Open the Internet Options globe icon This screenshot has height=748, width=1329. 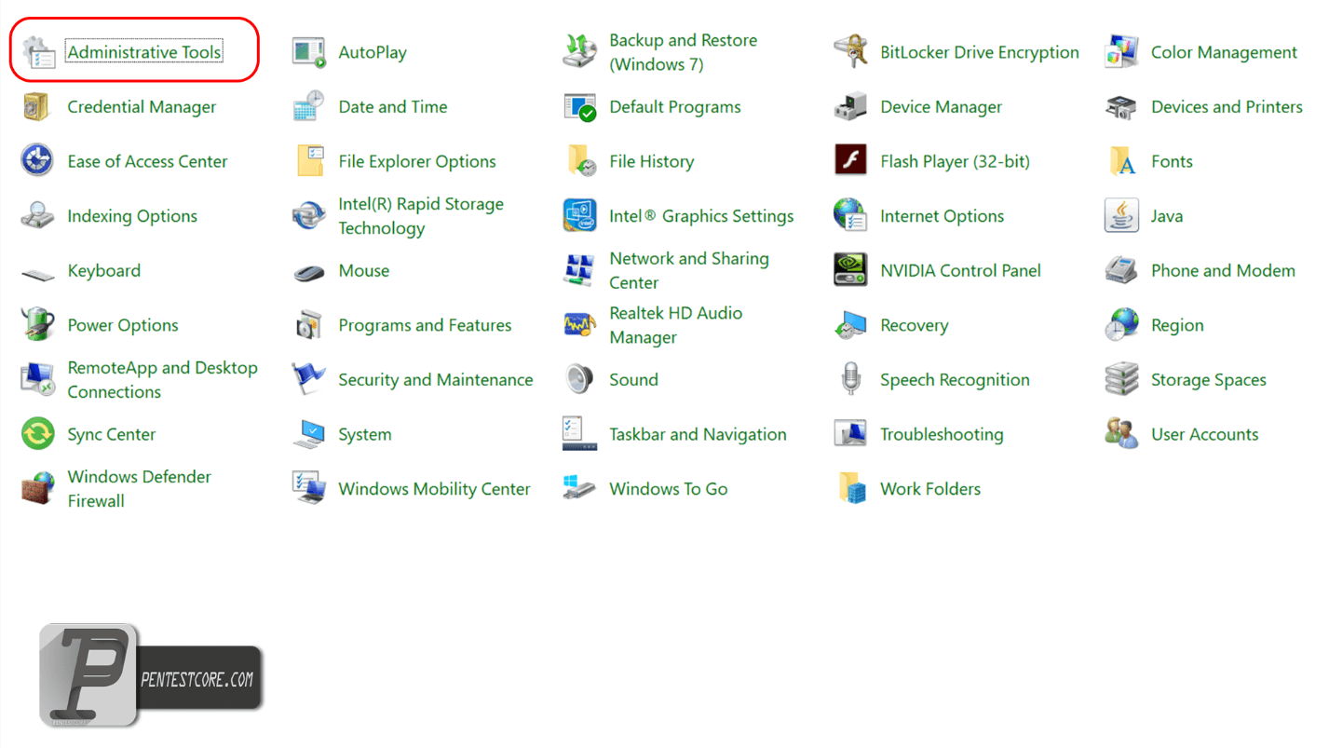pyautogui.click(x=851, y=216)
